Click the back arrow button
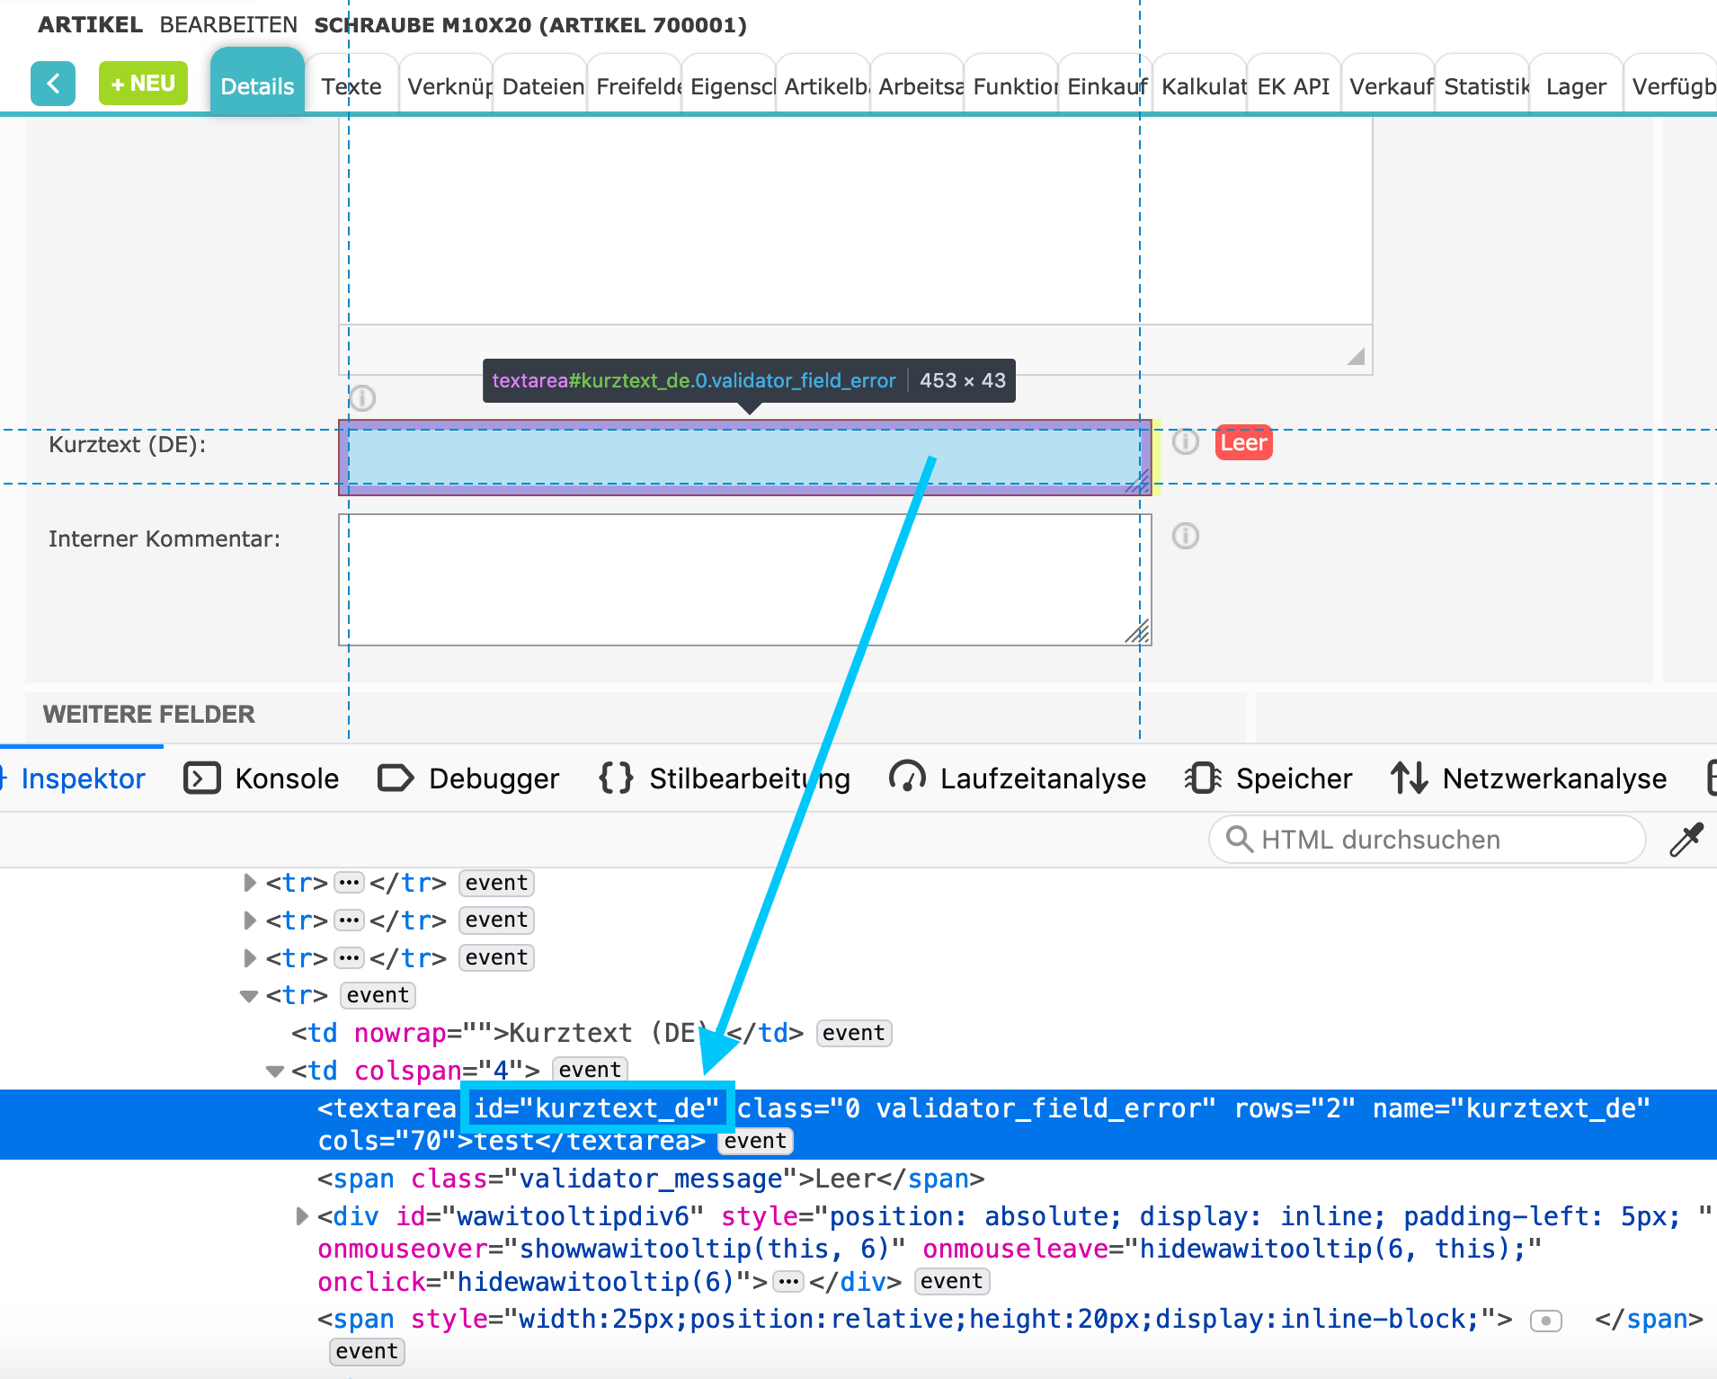Viewport: 1717px width, 1379px height. click(53, 84)
